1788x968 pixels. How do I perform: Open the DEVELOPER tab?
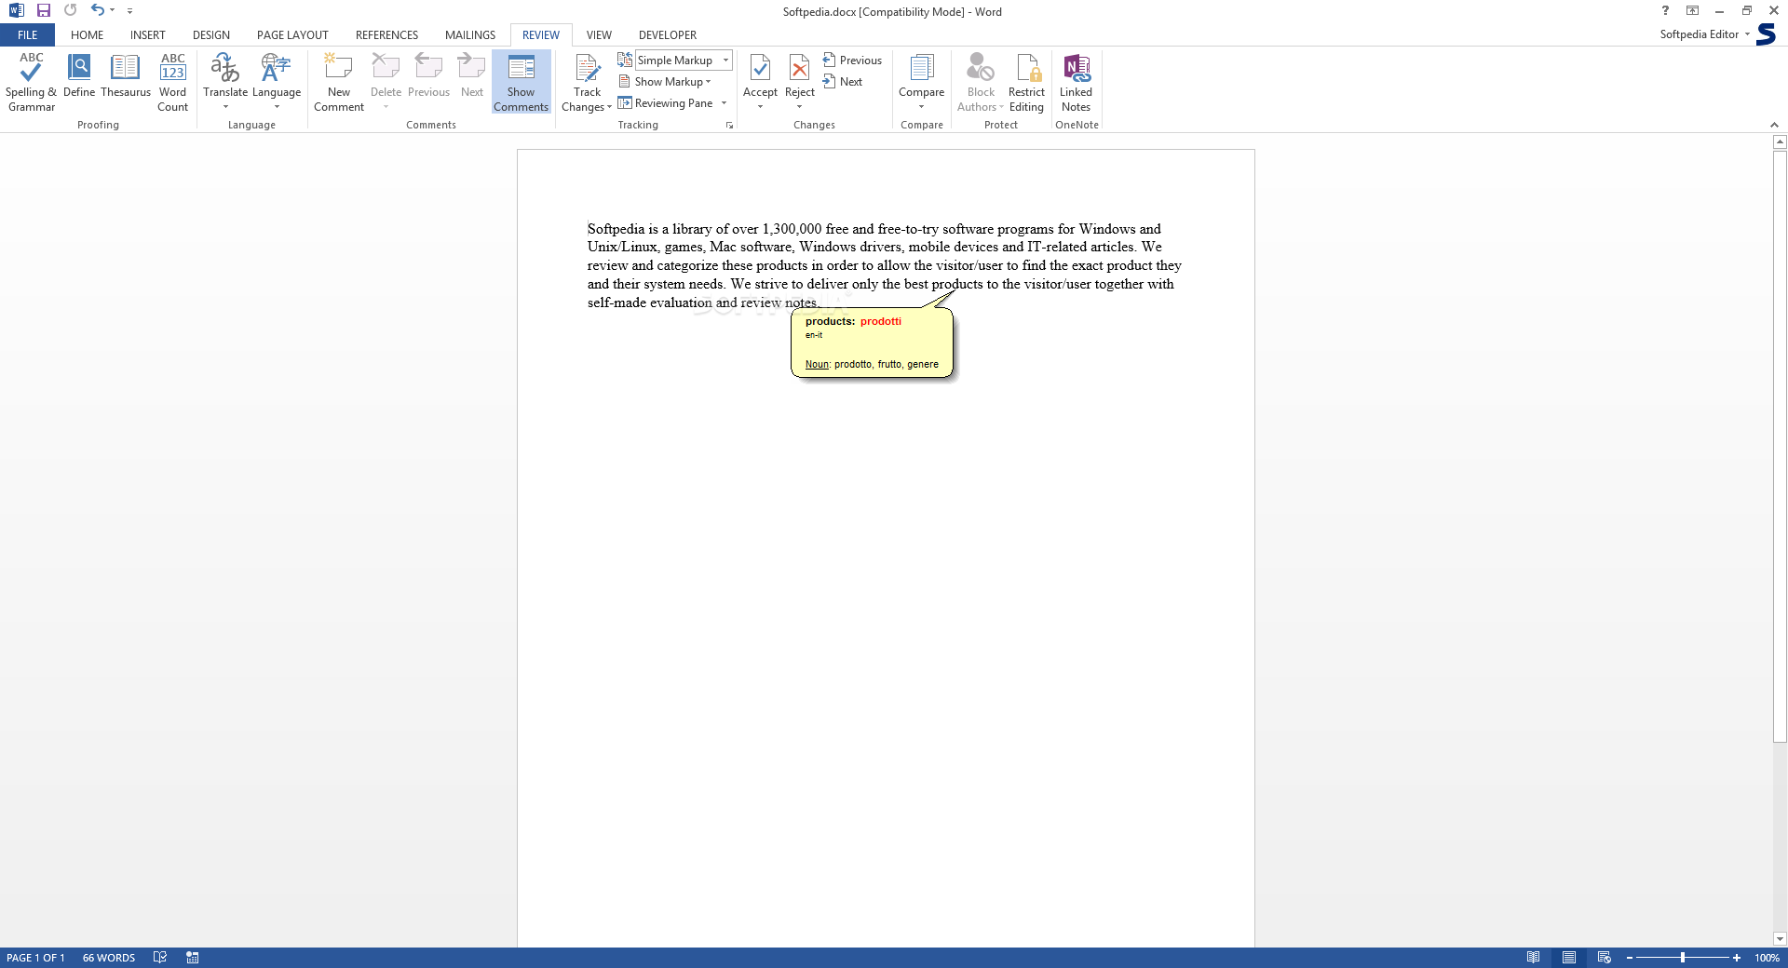point(668,35)
